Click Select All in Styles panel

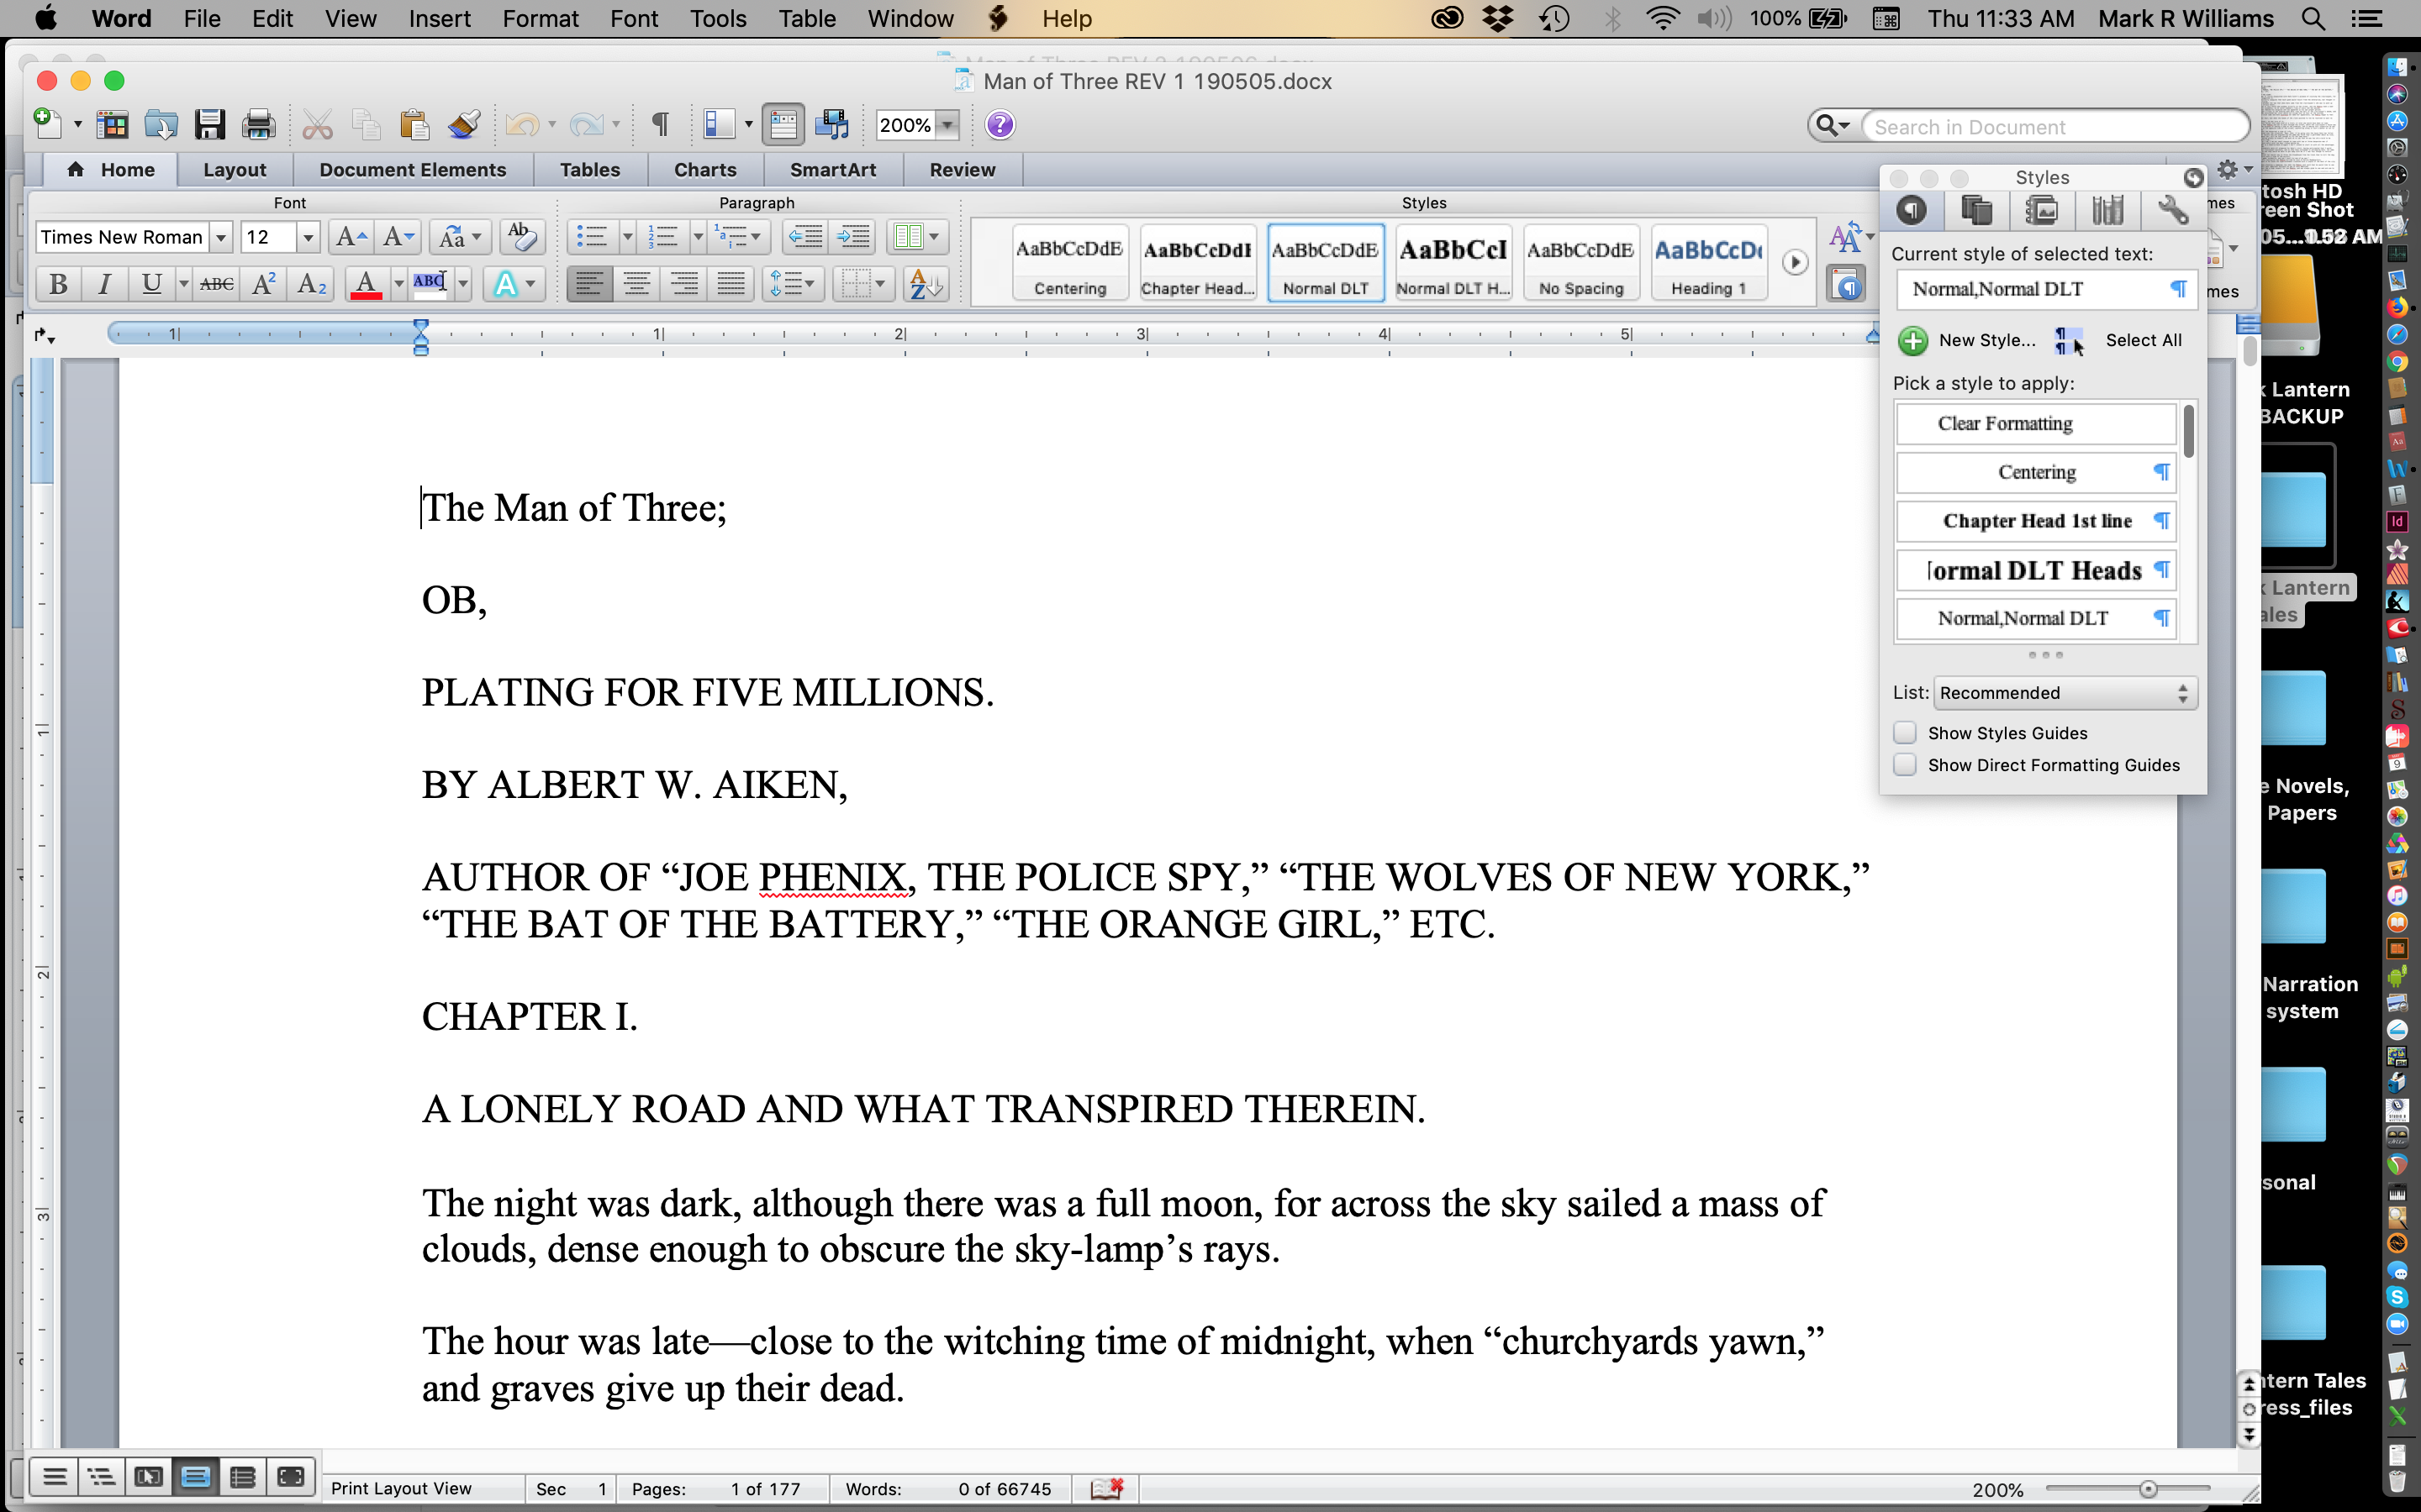2143,340
